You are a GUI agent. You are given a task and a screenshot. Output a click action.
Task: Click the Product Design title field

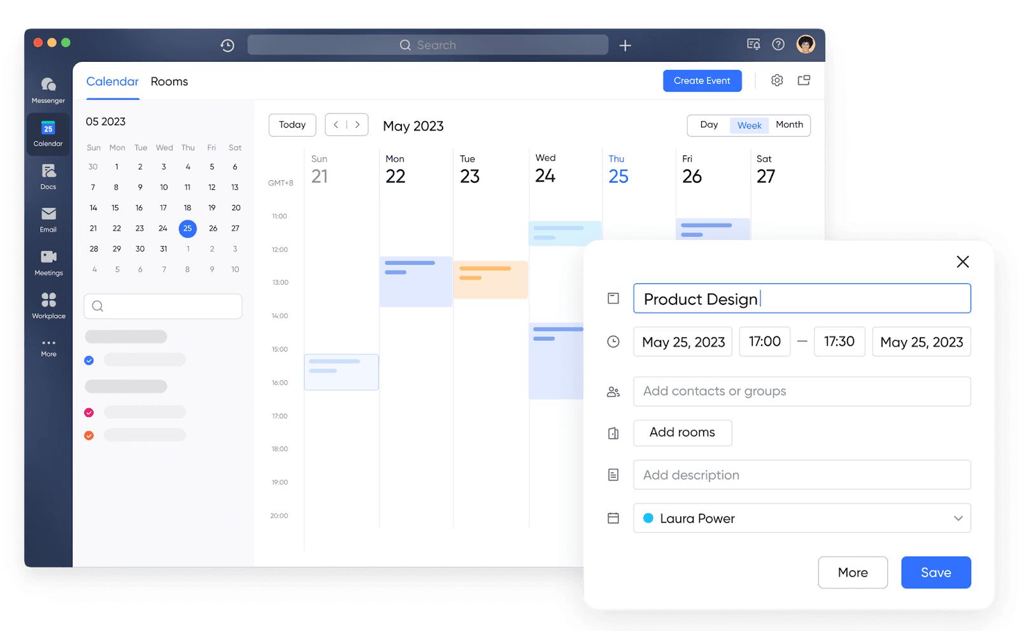coord(802,299)
